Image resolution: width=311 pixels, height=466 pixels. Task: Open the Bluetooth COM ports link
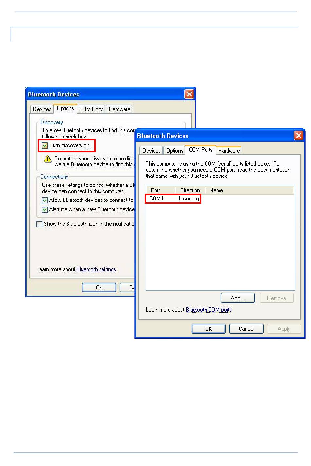click(209, 310)
